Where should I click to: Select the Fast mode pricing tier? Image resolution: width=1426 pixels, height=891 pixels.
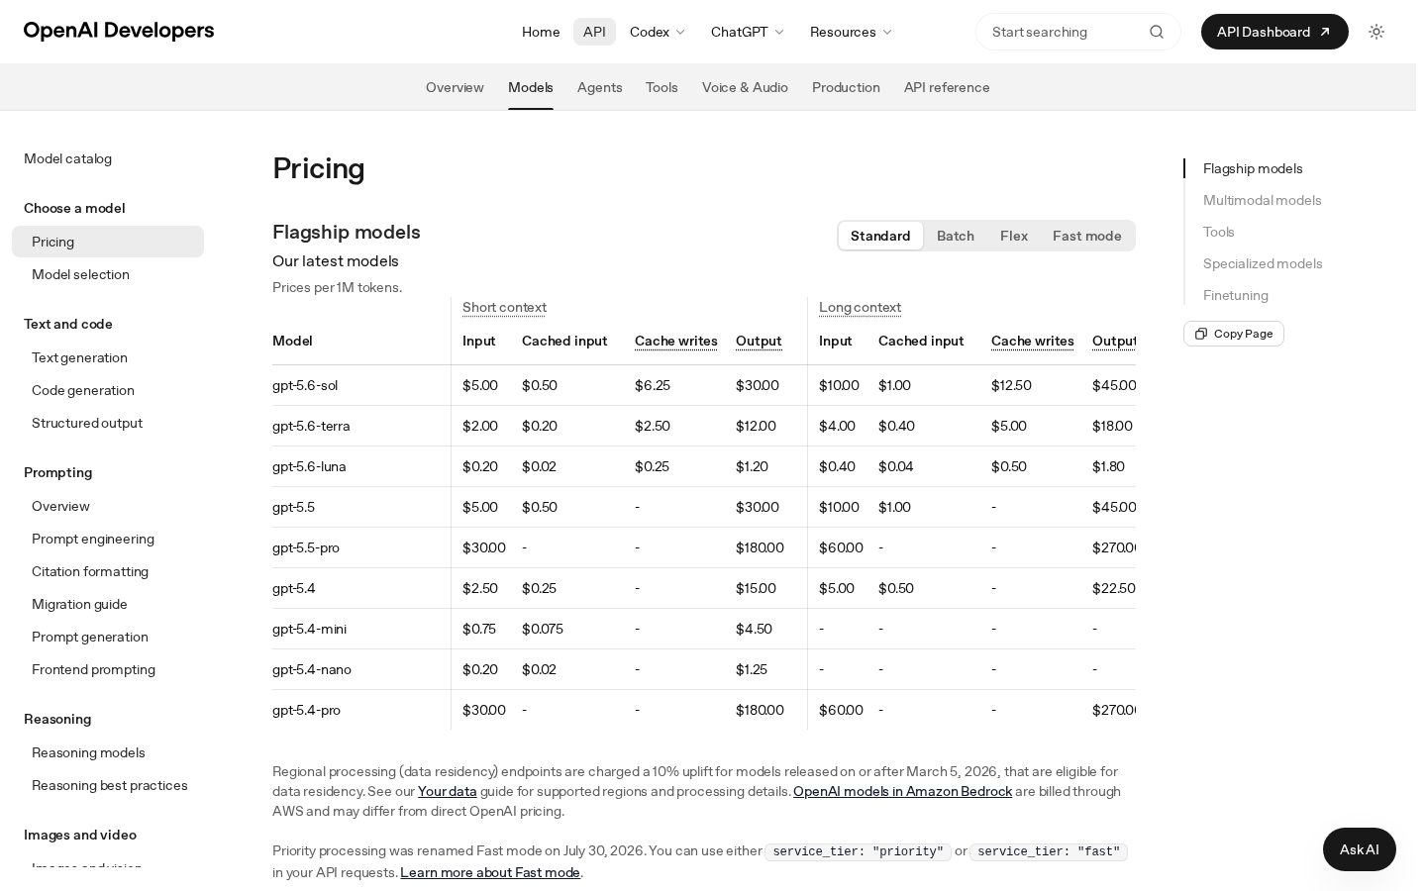click(1087, 236)
